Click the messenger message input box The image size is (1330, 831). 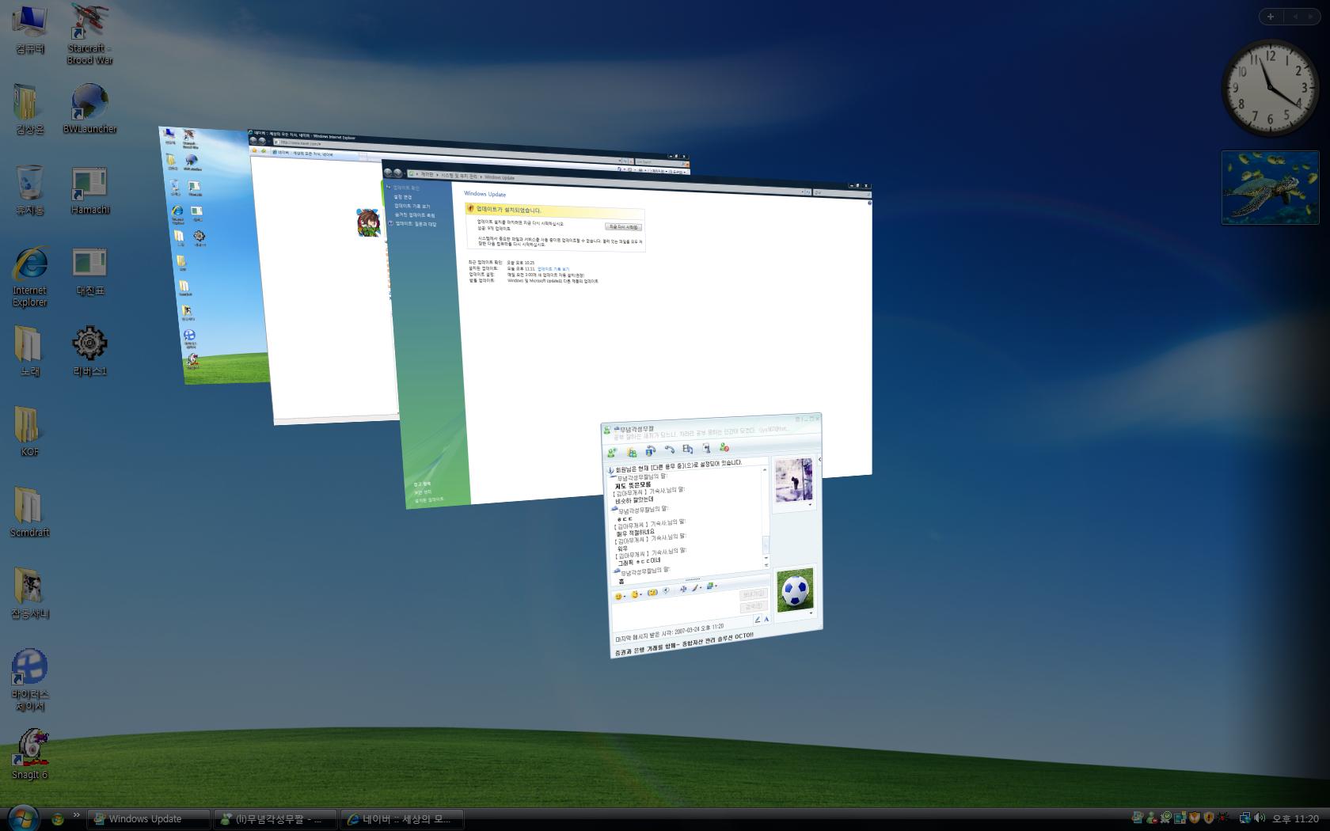pos(676,613)
